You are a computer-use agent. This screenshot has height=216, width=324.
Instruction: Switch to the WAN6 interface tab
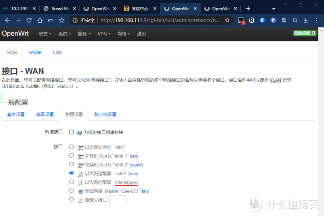[x=35, y=53]
